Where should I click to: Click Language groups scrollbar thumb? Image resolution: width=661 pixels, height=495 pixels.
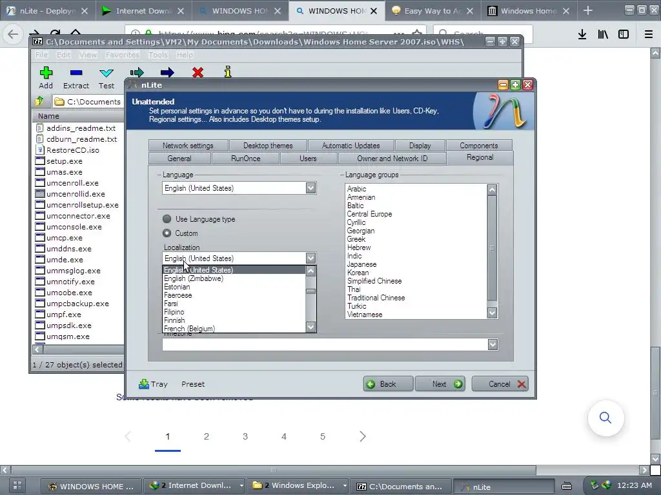point(492,248)
